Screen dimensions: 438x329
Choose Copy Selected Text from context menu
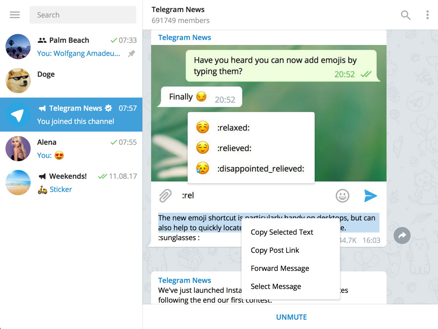(x=282, y=232)
